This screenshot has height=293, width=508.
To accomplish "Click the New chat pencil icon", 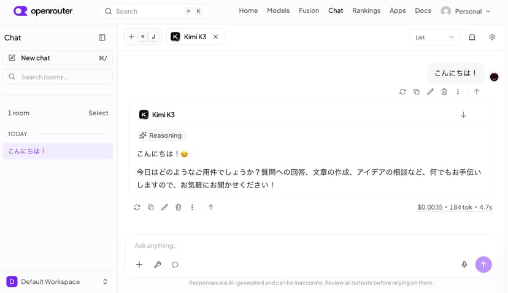I will pyautogui.click(x=12, y=58).
